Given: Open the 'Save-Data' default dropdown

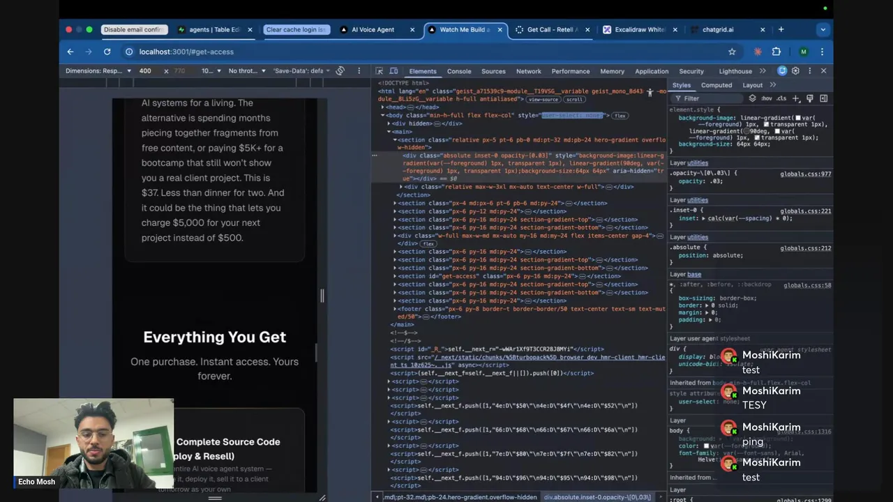Looking at the screenshot, I should 301,70.
